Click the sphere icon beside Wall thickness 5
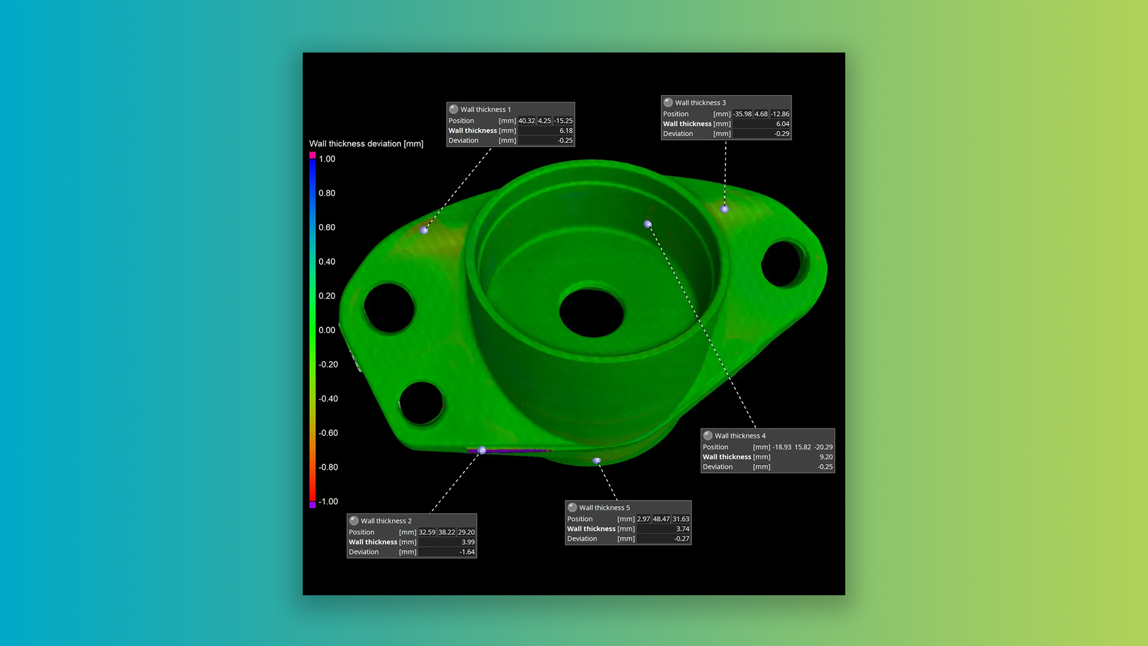Image resolution: width=1148 pixels, height=646 pixels. click(572, 508)
